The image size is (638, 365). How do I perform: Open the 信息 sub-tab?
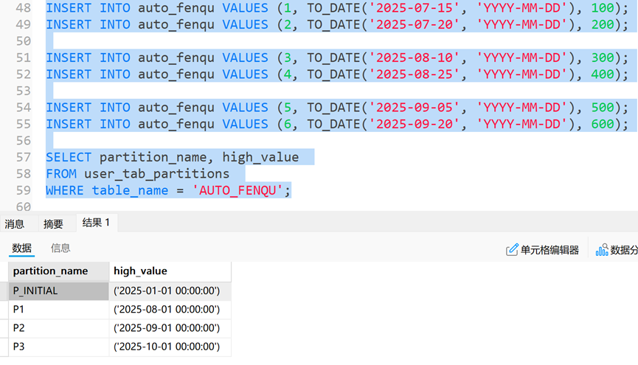(60, 248)
